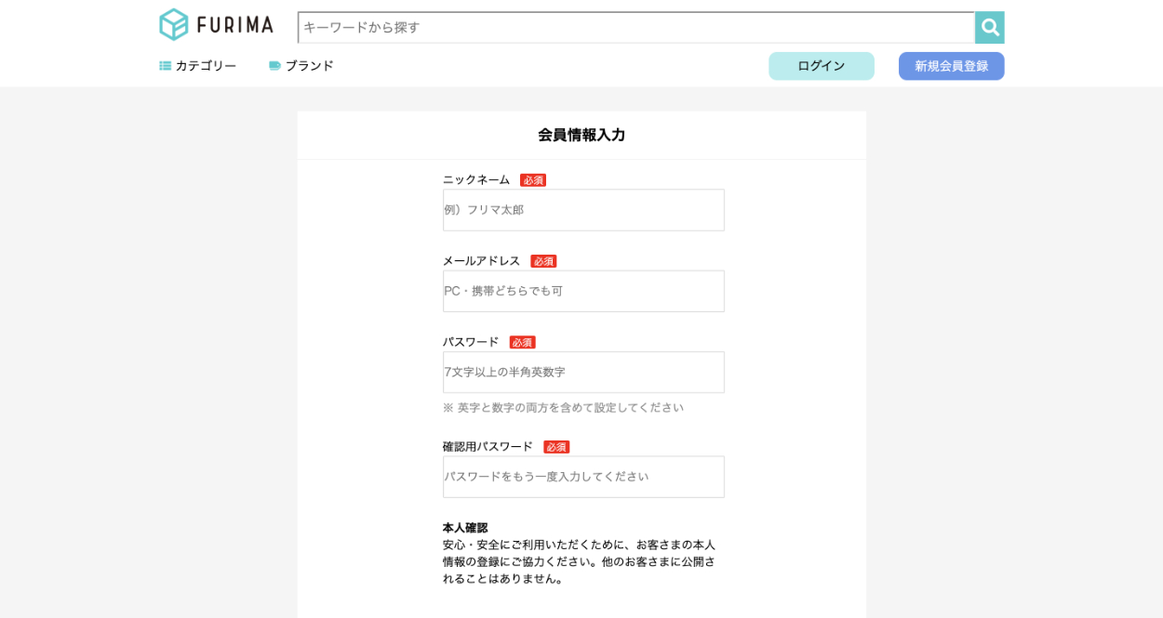Focus the キーワードから探す search field

click(635, 28)
